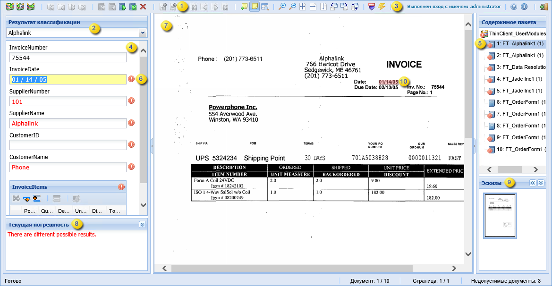The width and height of the screenshot is (552, 286).
Task: Open the Alphalink classification dropdown
Action: 143,33
